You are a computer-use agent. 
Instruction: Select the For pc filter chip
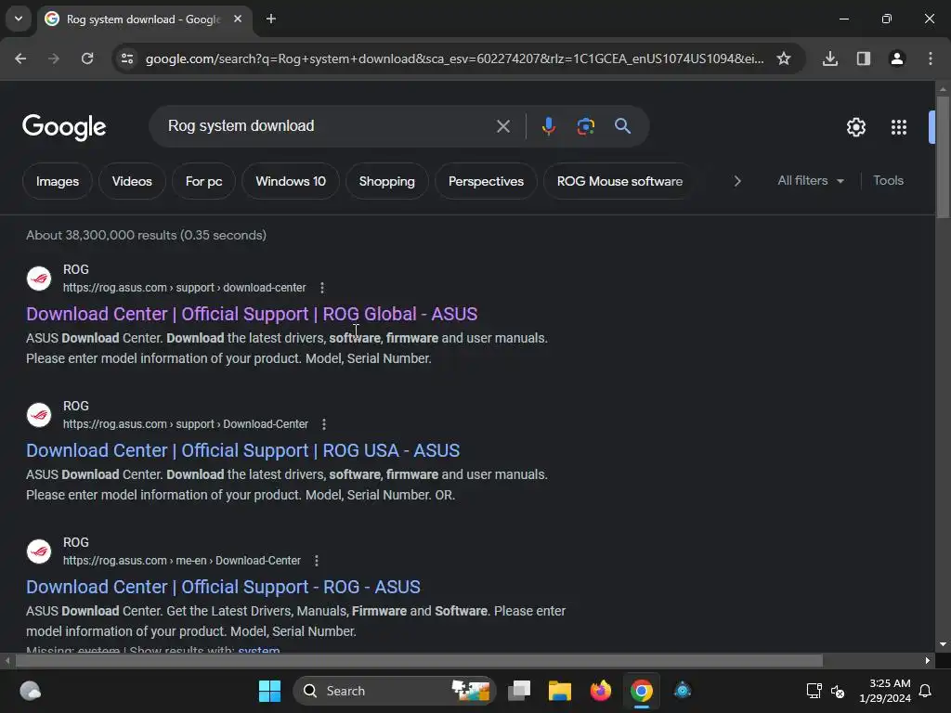click(203, 181)
